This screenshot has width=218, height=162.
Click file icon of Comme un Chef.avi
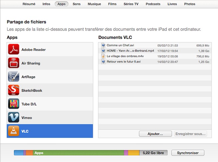(x=103, y=45)
